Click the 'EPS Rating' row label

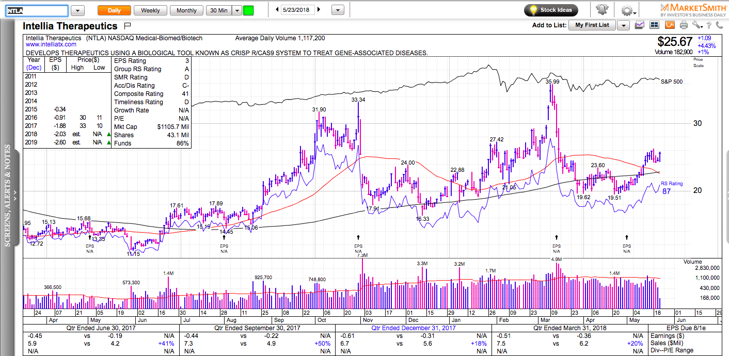130,61
